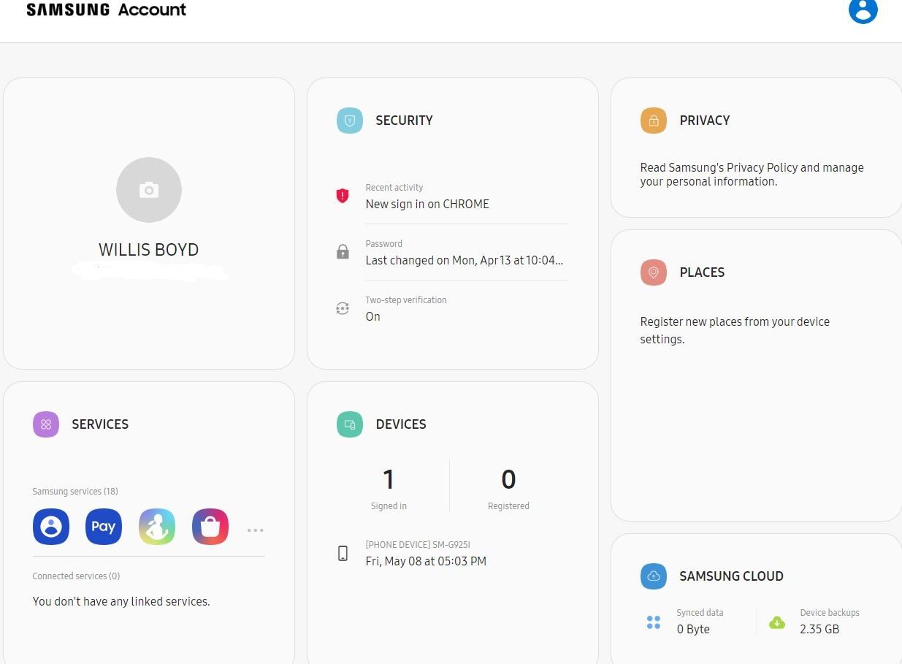
Task: Open the Samsung Health service icon
Action: pyautogui.click(x=157, y=527)
